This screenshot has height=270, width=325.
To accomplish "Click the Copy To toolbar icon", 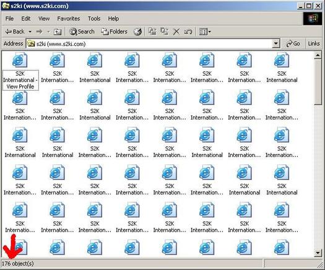I will point(165,32).
